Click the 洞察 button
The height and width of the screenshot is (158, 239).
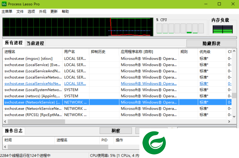[x=116, y=131]
